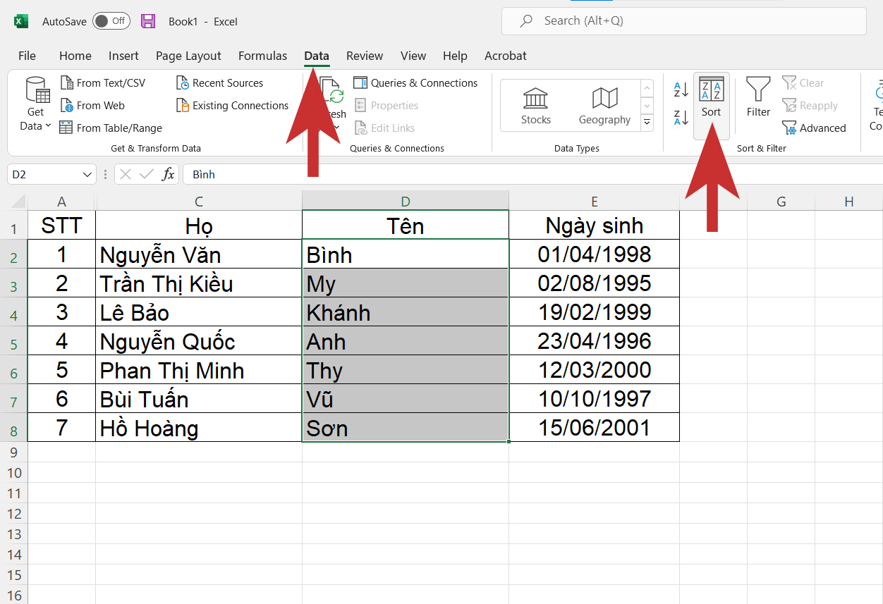The width and height of the screenshot is (883, 604).
Task: Select the cell containing Vũ
Action: click(x=406, y=398)
